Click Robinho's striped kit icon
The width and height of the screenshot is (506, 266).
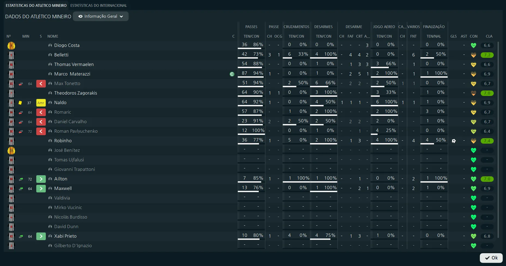[x=11, y=141]
